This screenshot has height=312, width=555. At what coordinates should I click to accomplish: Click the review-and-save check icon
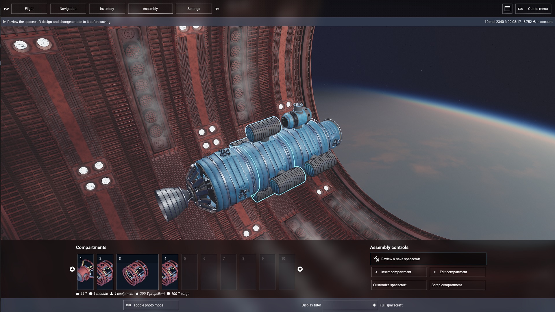point(376,259)
